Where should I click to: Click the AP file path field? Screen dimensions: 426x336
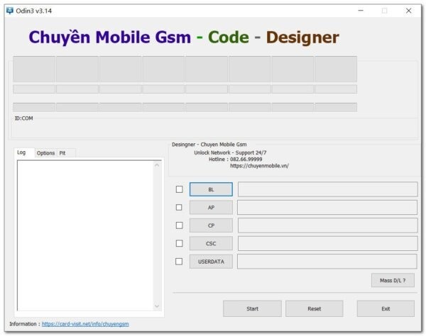tap(327, 208)
